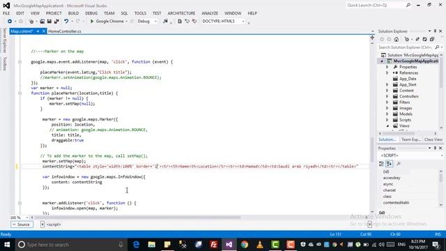Click the Refresh icon in Solution Explorer

point(424,39)
